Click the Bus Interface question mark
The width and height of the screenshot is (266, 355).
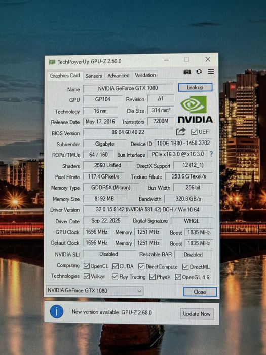click(211, 154)
